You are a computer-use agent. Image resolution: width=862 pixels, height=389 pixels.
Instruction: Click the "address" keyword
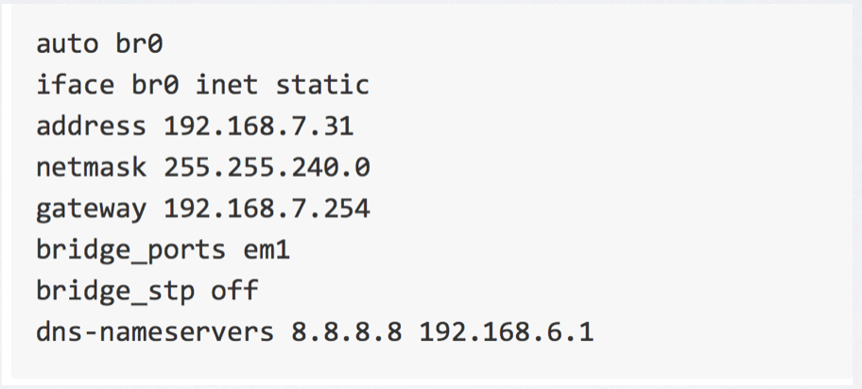(x=91, y=126)
